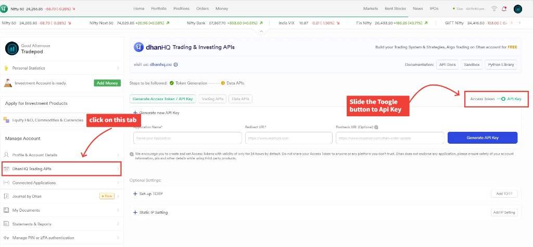Open the Portfolio menu

pos(159,9)
